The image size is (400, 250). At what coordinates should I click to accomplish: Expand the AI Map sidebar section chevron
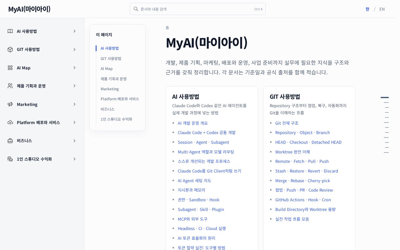(x=74, y=68)
